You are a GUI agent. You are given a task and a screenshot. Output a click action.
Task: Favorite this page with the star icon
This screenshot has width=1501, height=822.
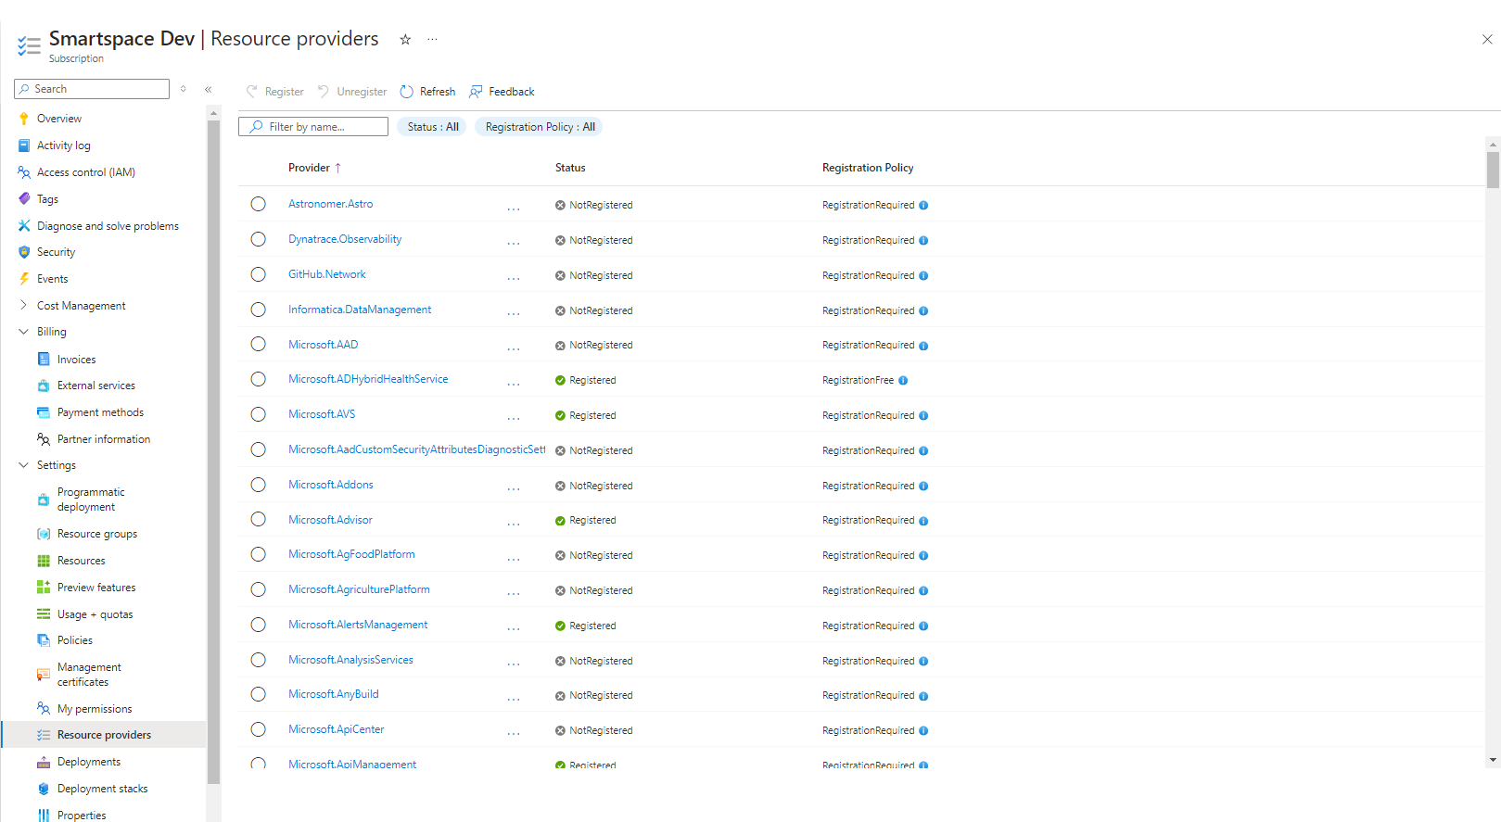click(405, 39)
